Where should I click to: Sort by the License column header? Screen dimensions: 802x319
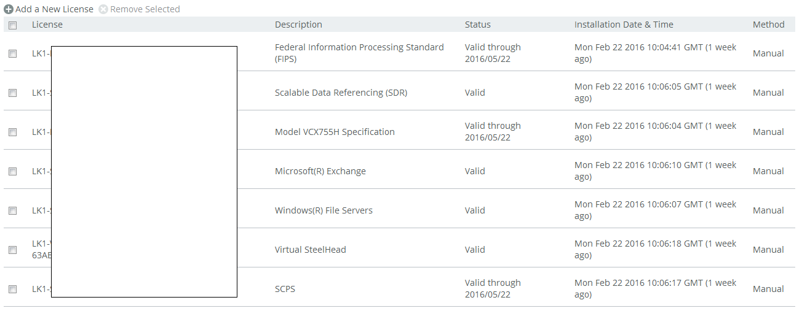click(x=47, y=25)
